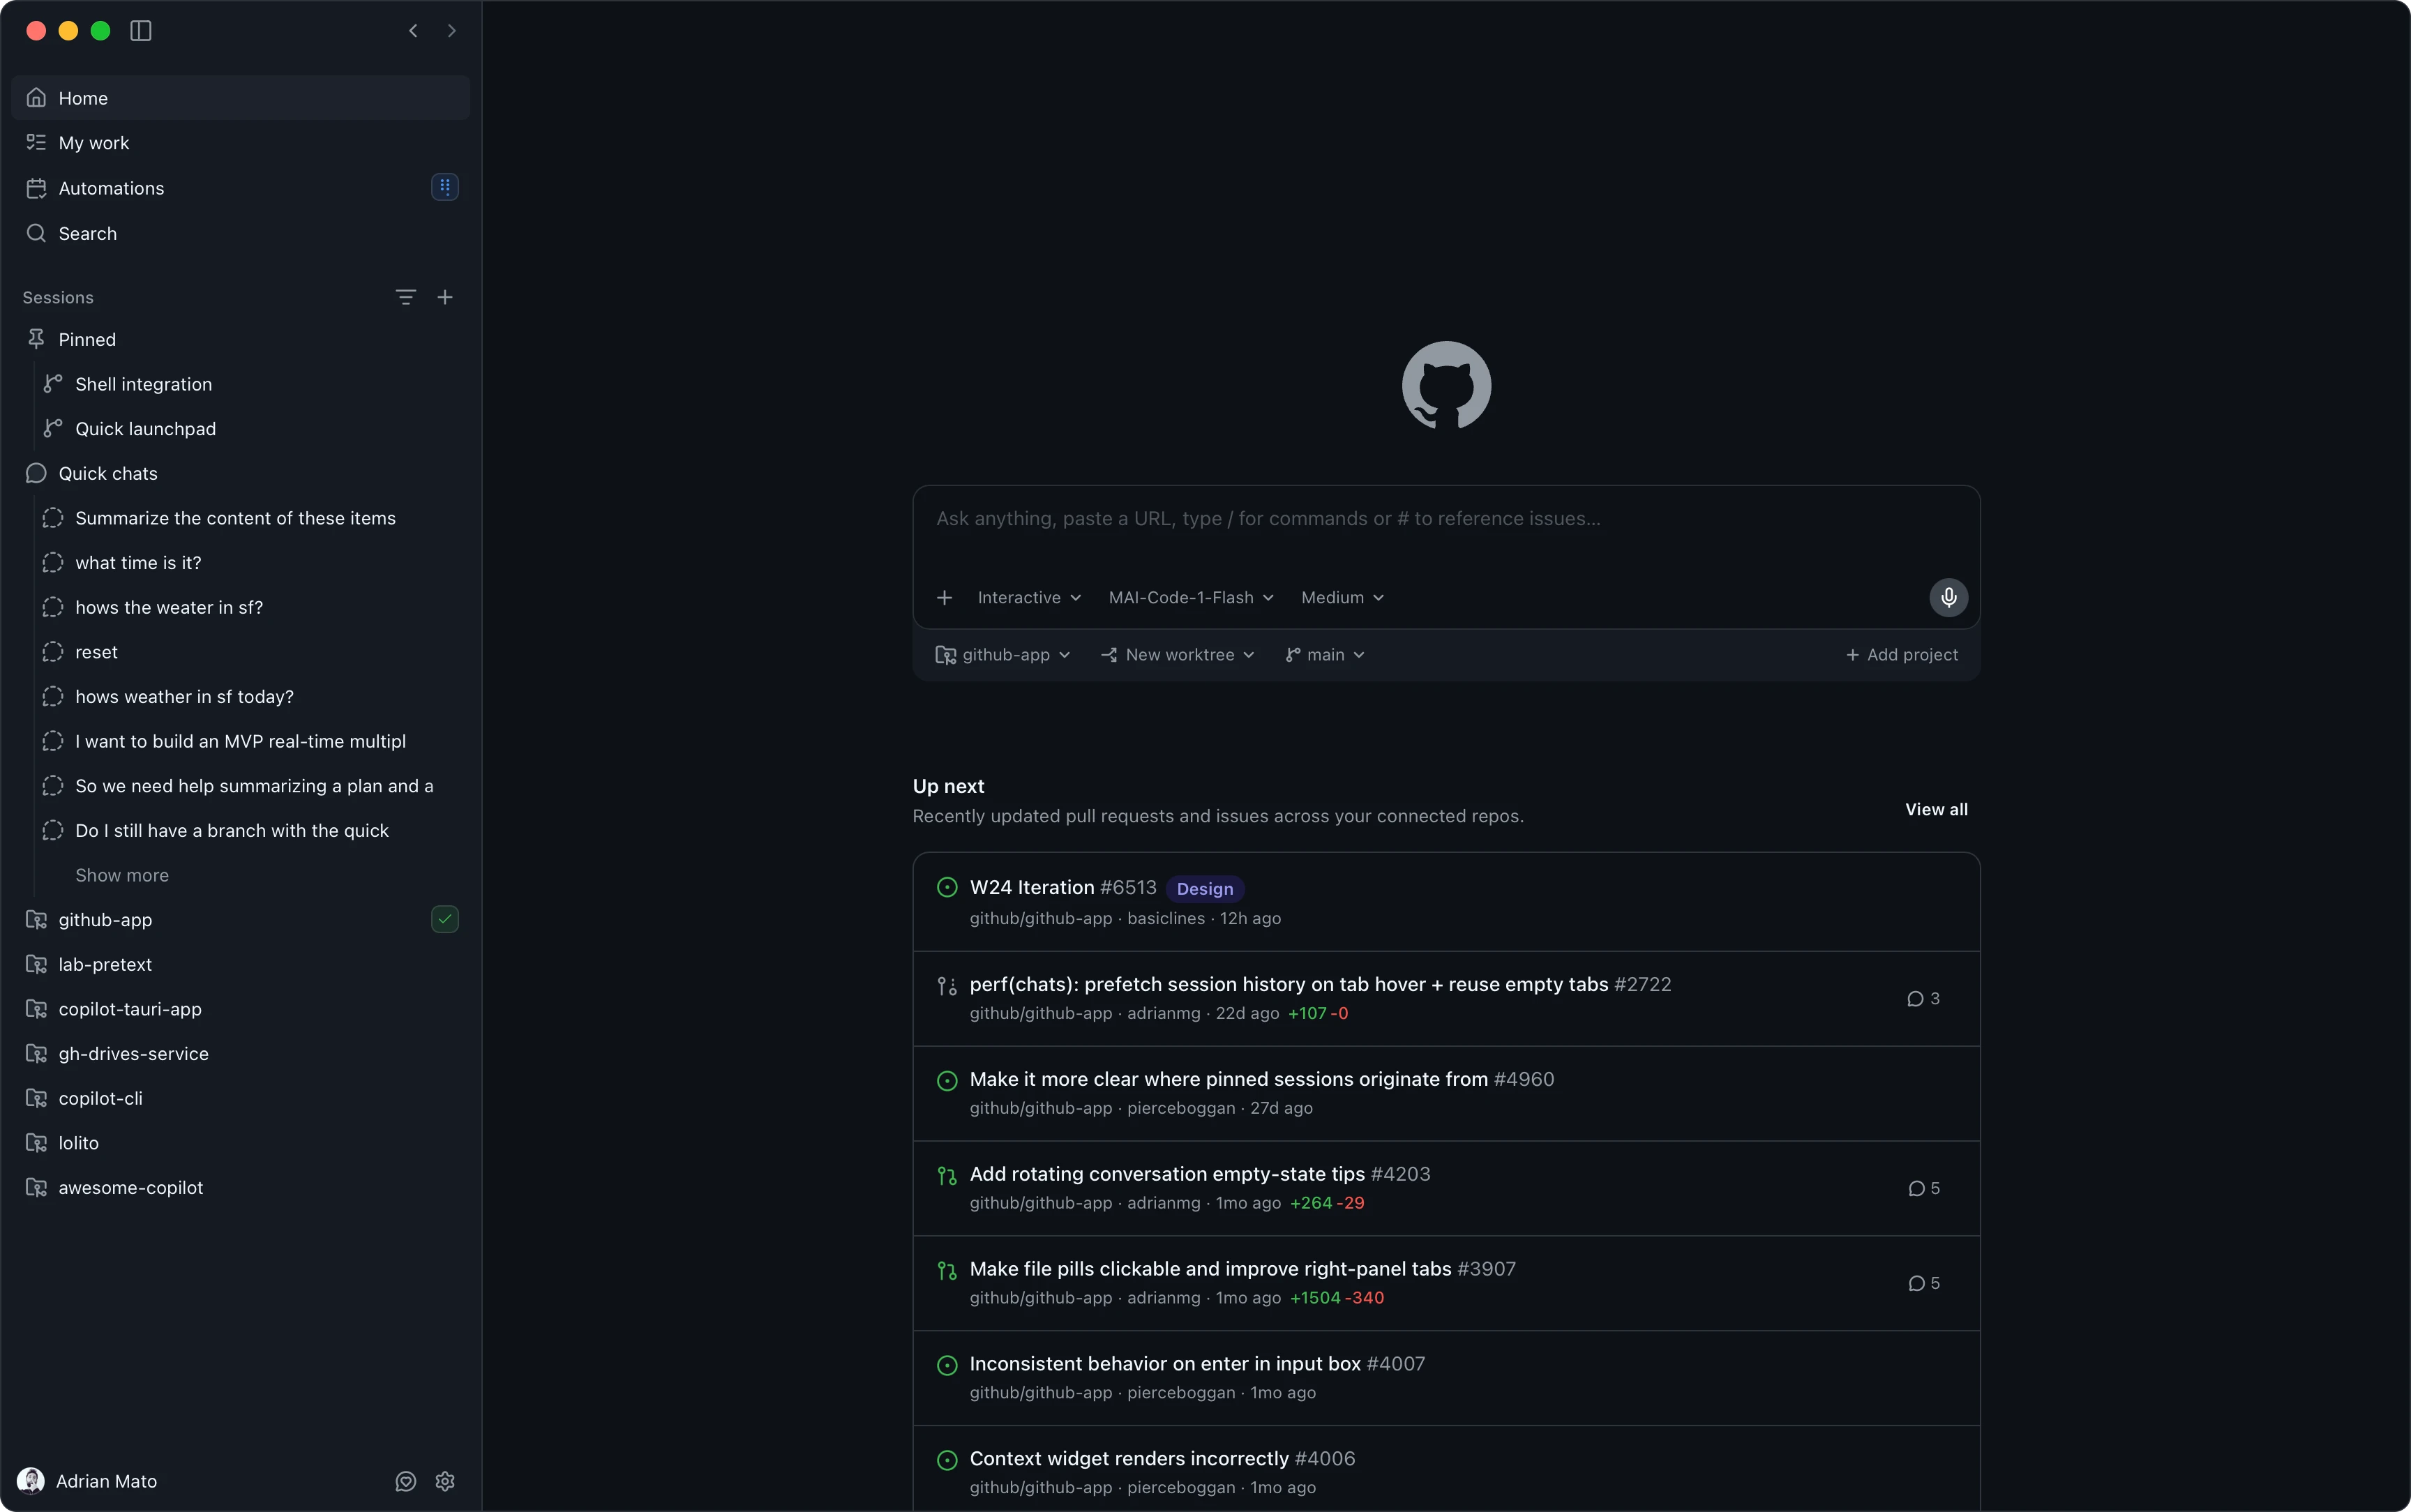Viewport: 2411px width, 1512px height.
Task: Create a new session with plus icon
Action: [x=445, y=297]
